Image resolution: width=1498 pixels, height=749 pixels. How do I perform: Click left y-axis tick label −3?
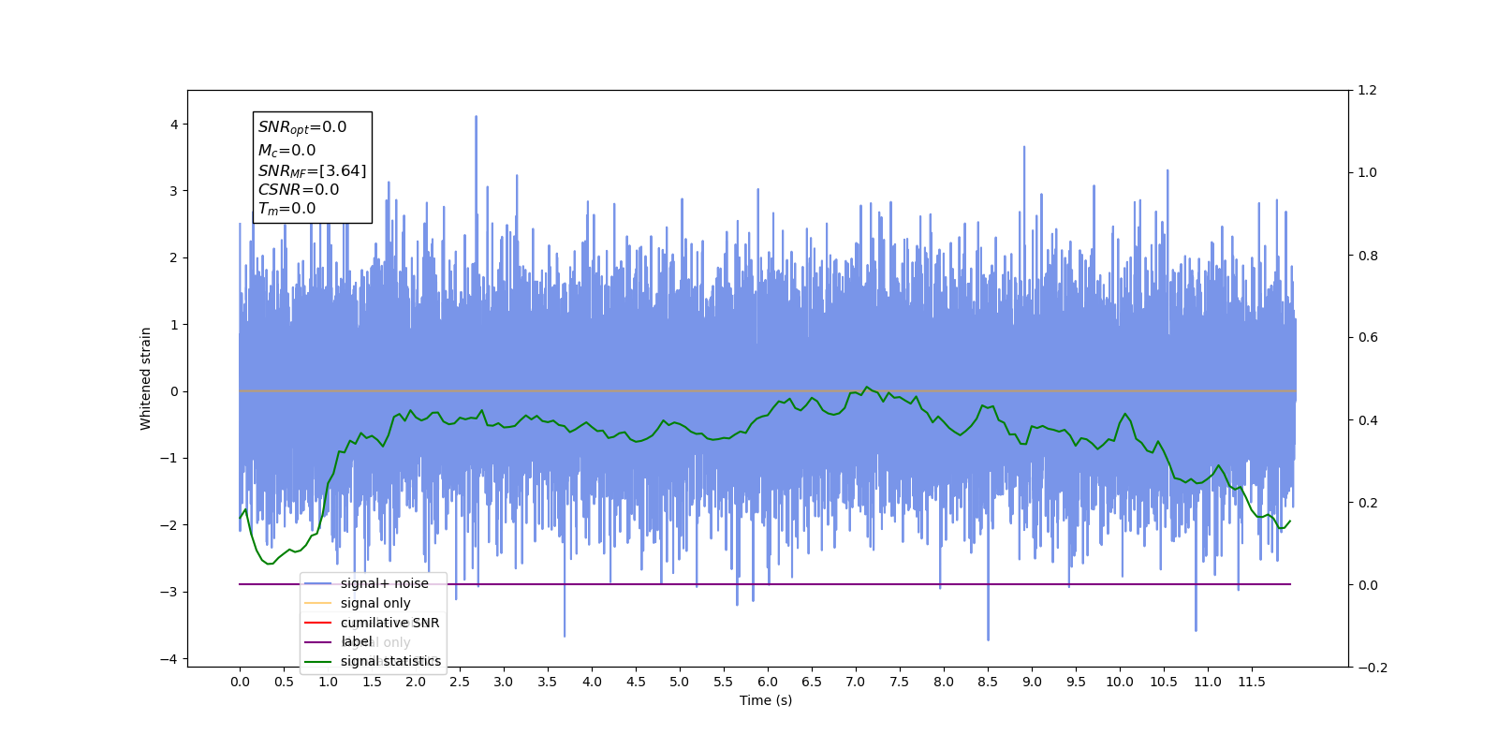pos(169,593)
